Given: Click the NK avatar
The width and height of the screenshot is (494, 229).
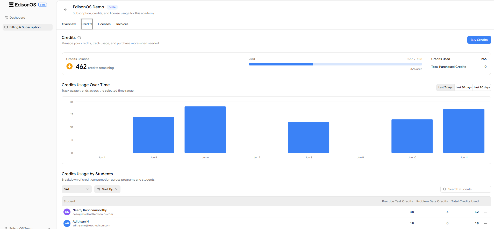Looking at the screenshot, I should coord(67,212).
